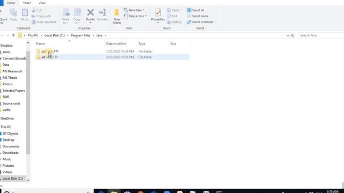Image resolution: width=344 pixels, height=193 pixels.
Task: Open Documents in navigation pane
Action: tap(11, 146)
